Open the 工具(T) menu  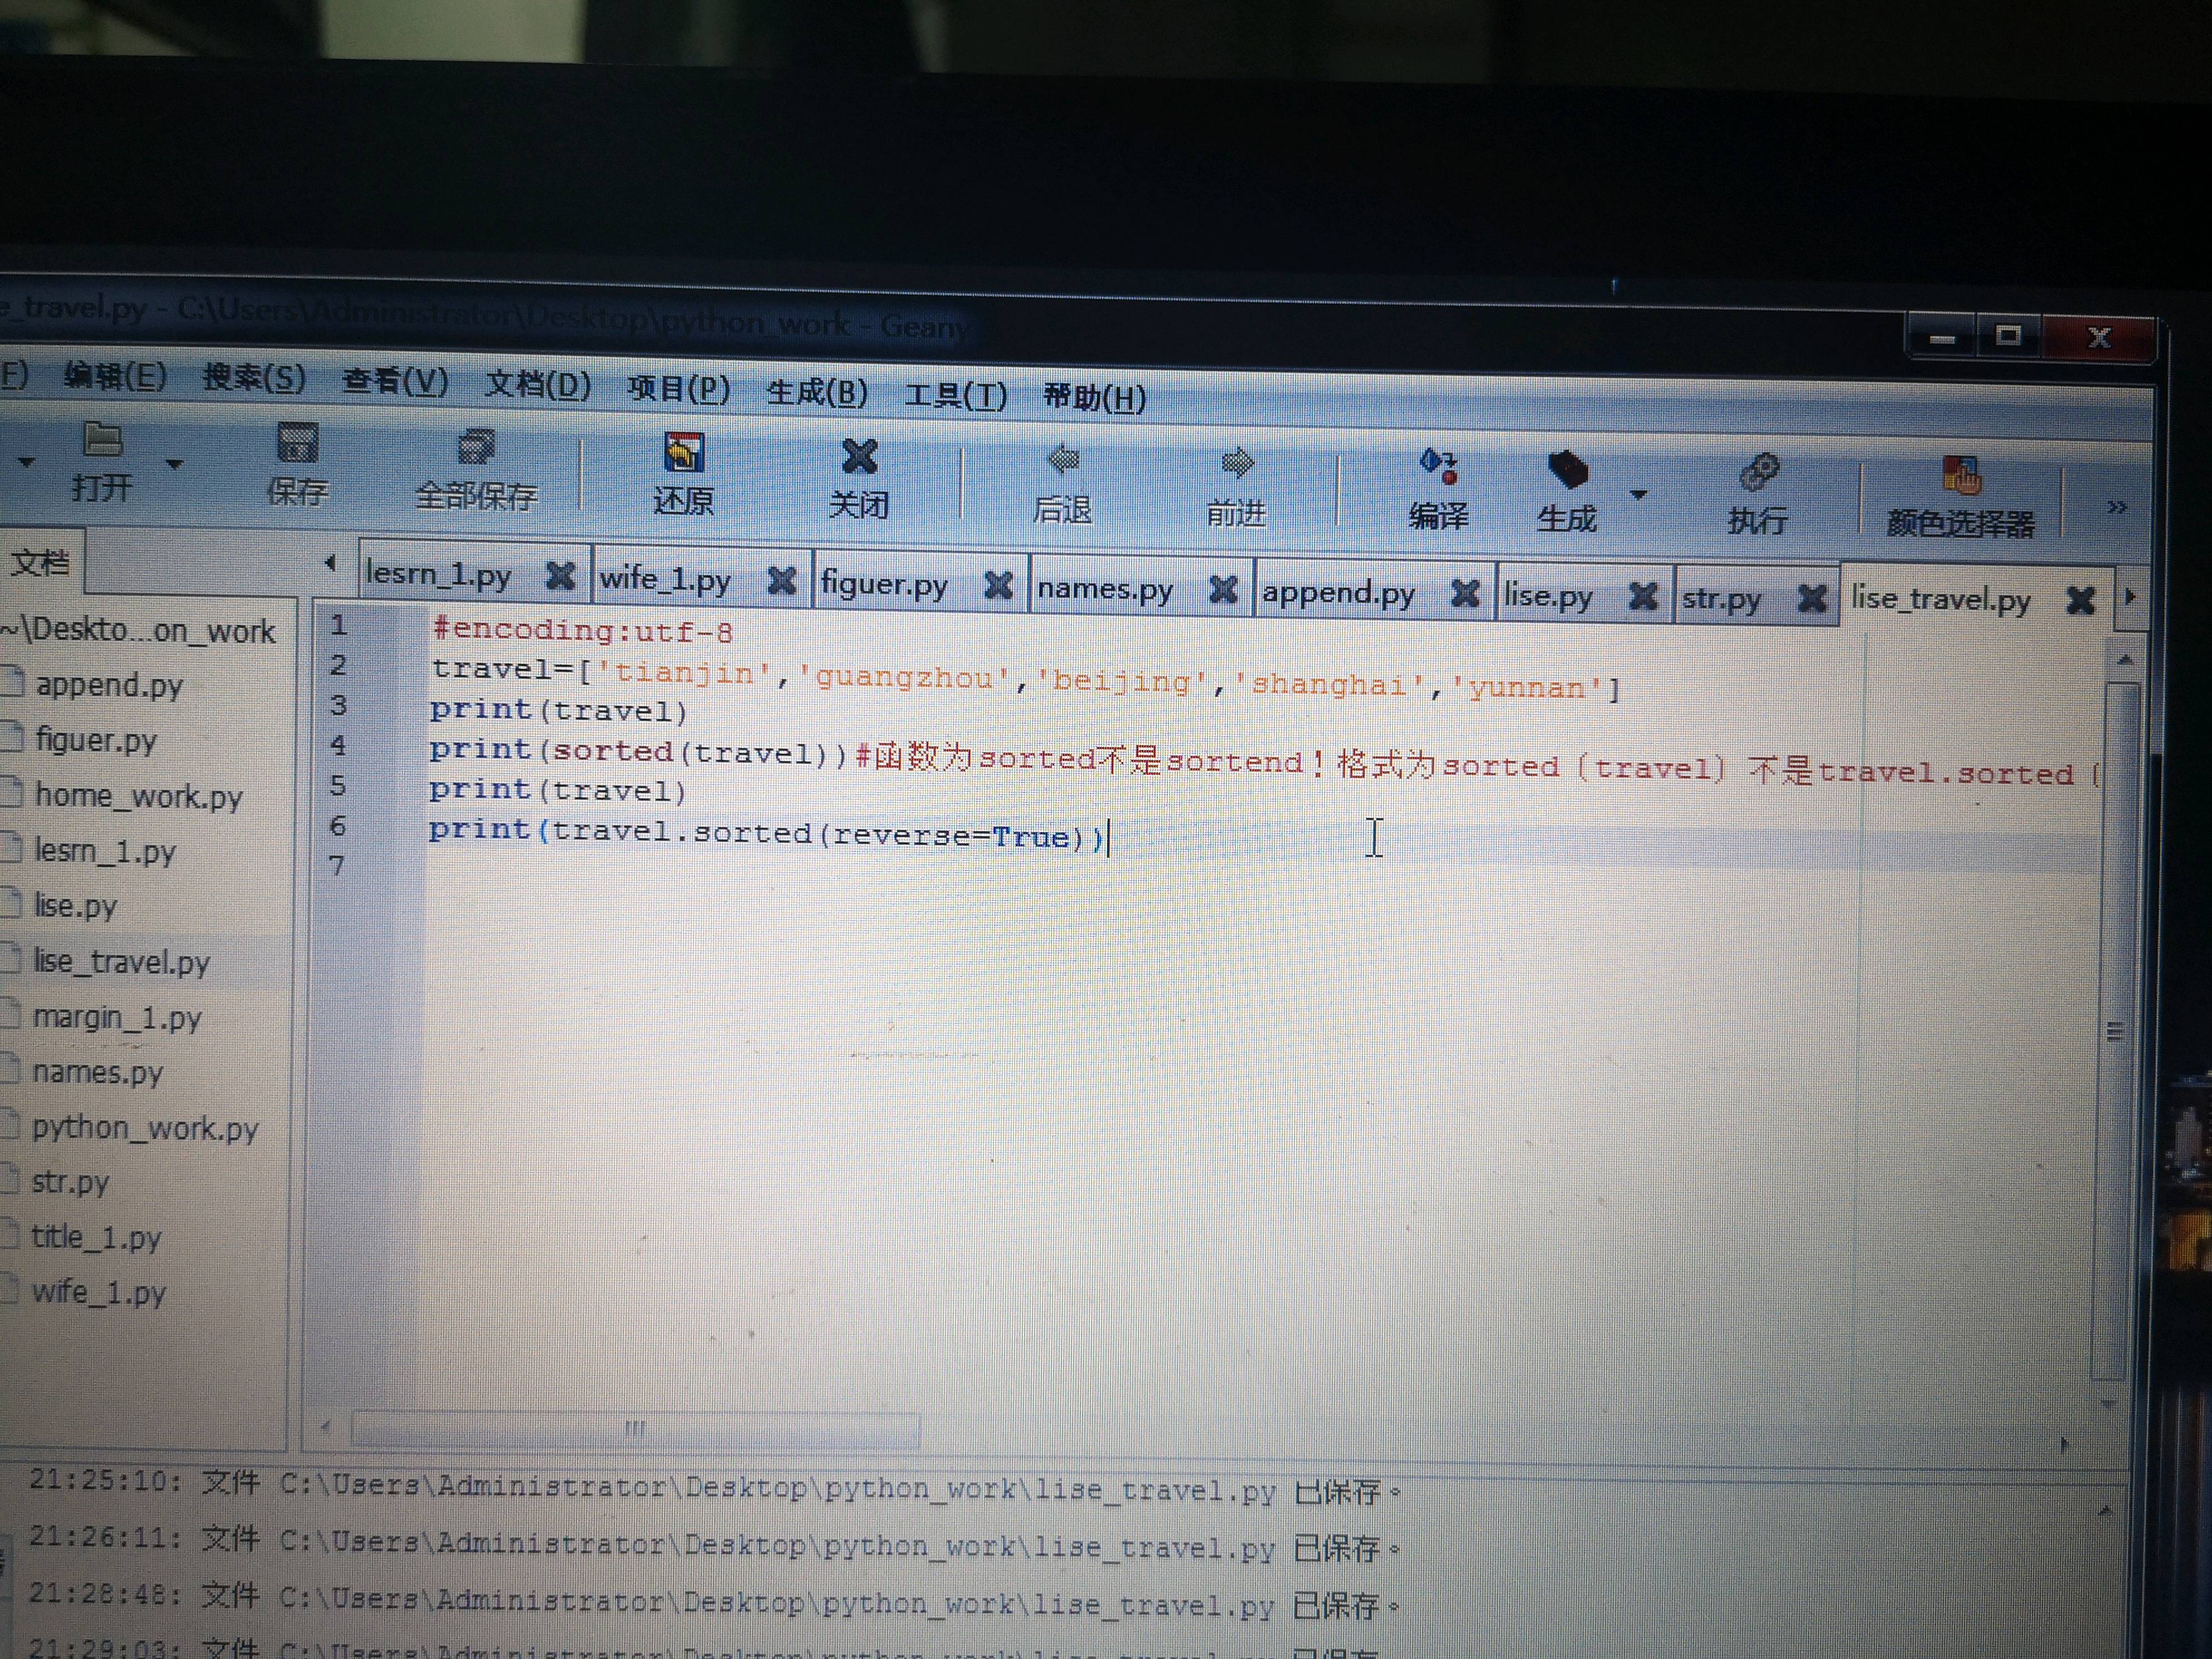point(956,395)
